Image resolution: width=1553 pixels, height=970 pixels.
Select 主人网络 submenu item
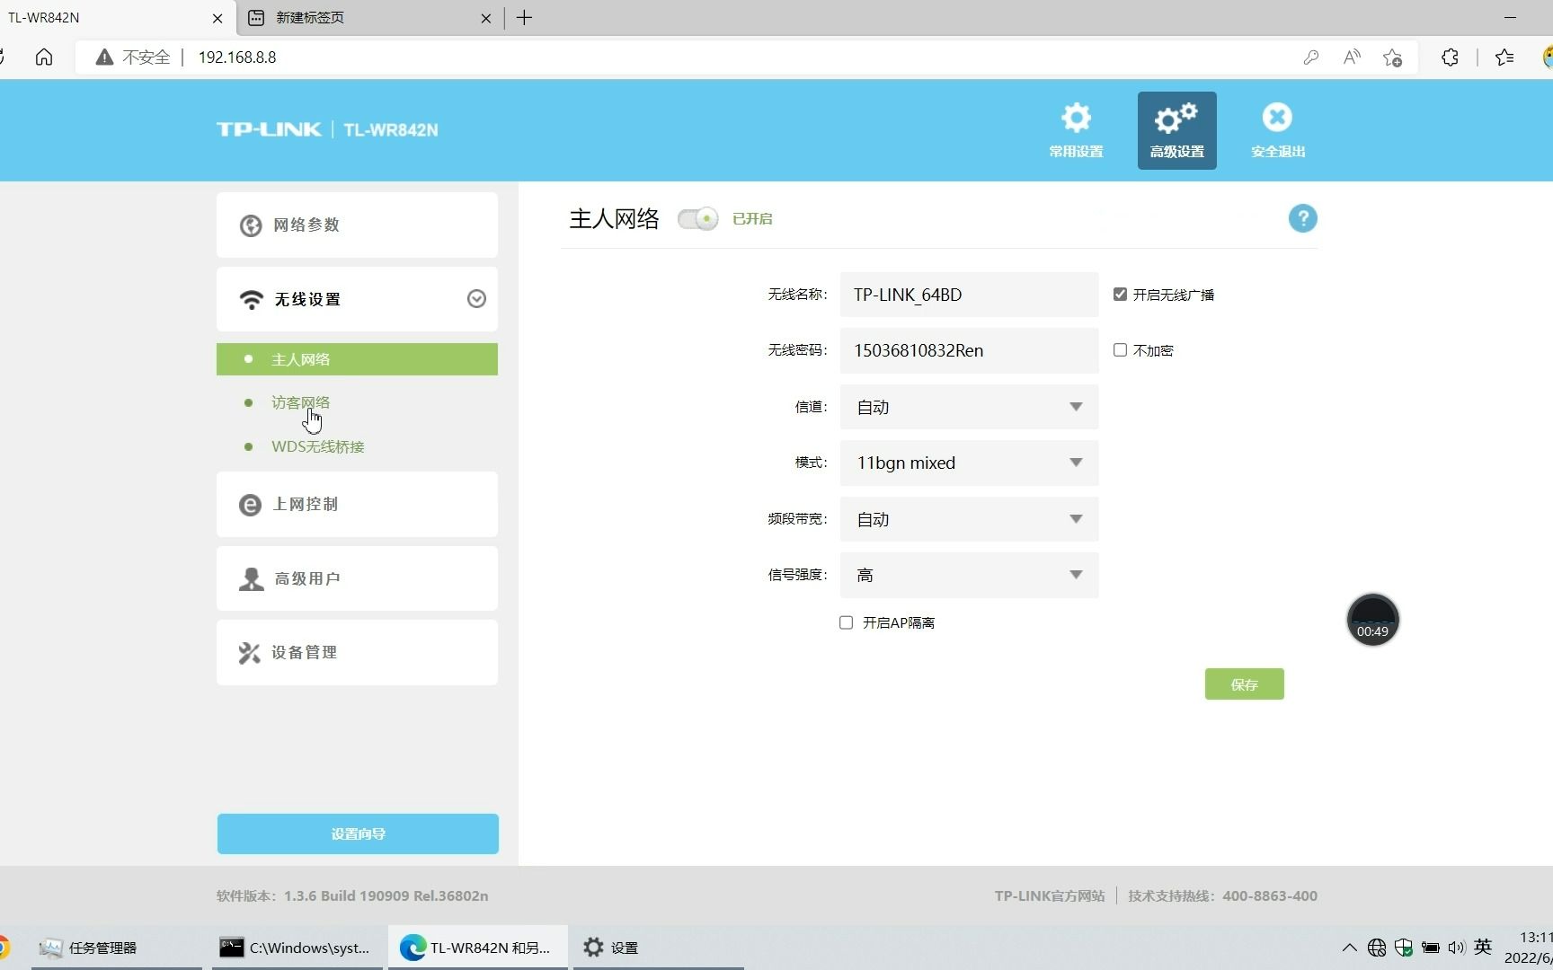(x=357, y=359)
